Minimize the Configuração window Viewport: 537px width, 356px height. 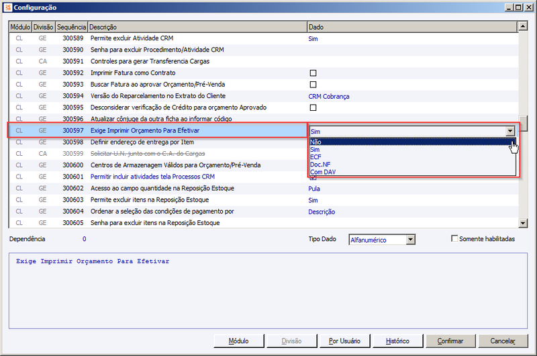509,7
